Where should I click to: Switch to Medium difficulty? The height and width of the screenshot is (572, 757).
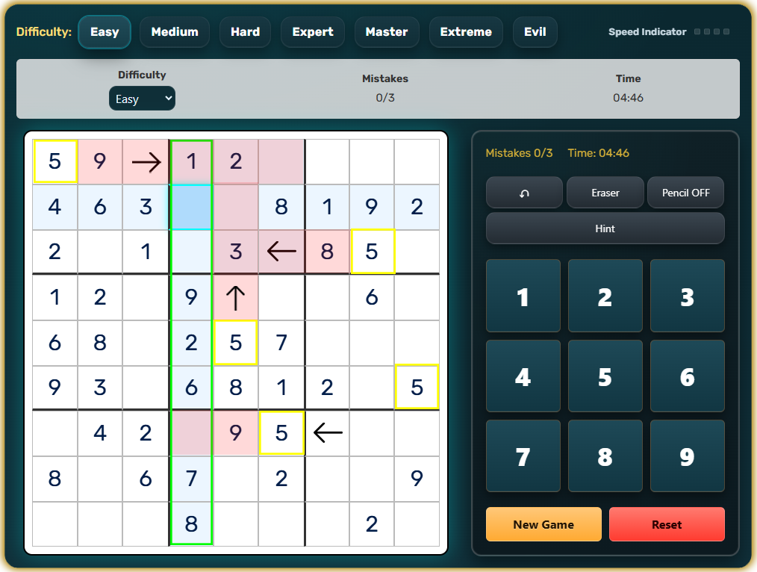175,32
